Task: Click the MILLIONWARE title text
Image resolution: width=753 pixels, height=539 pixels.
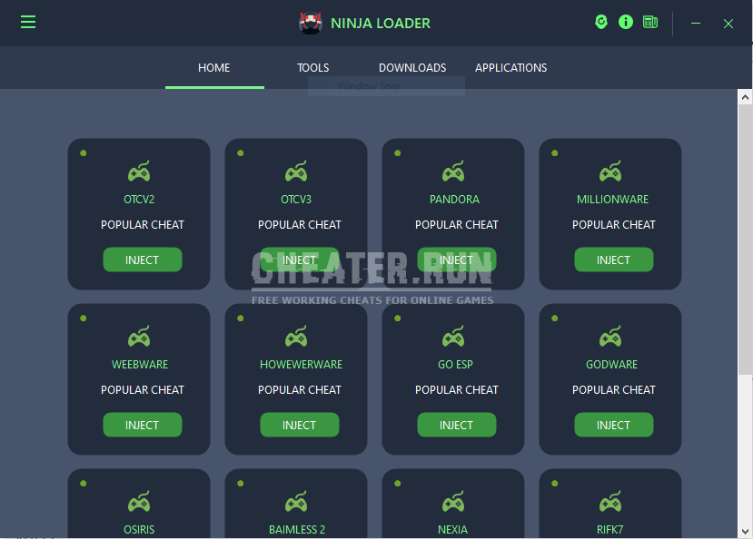Action: pos(612,199)
